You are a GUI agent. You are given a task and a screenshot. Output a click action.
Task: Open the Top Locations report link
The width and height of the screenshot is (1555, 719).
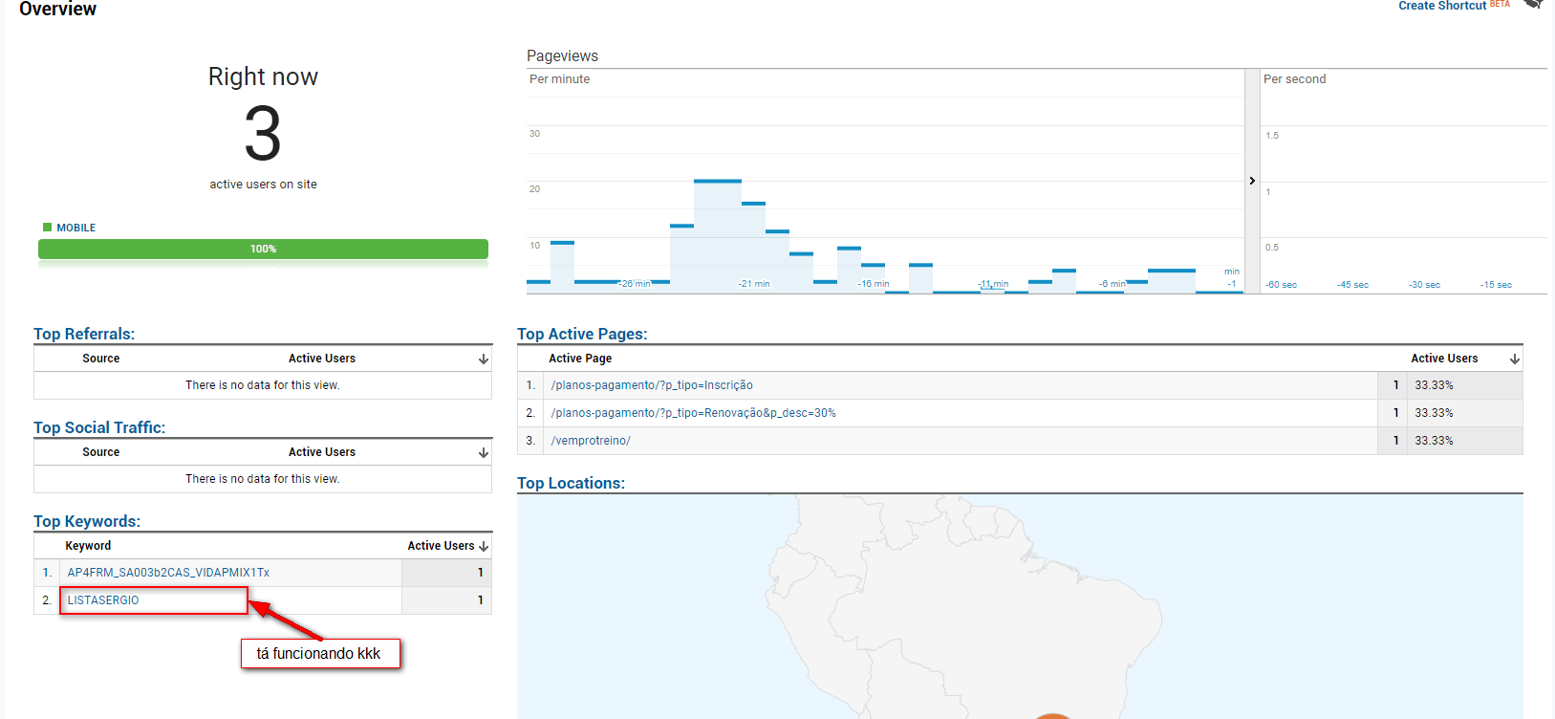[571, 483]
